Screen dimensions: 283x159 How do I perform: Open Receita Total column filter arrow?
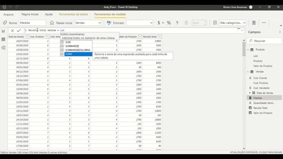pyautogui.click(x=160, y=37)
